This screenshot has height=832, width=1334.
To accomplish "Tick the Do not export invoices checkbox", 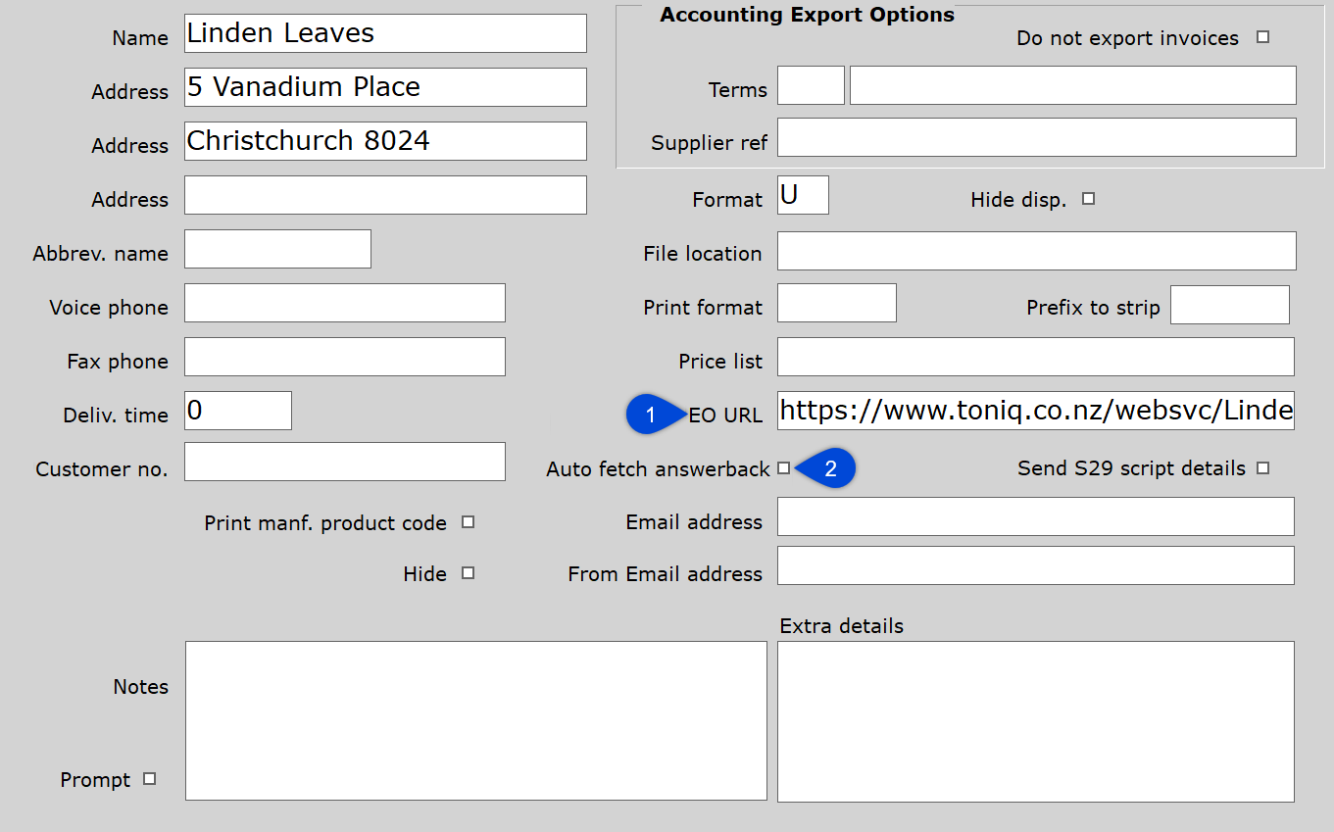I will [x=1262, y=37].
